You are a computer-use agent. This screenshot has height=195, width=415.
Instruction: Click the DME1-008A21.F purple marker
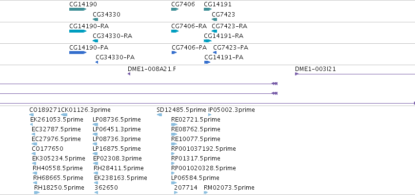129,74
